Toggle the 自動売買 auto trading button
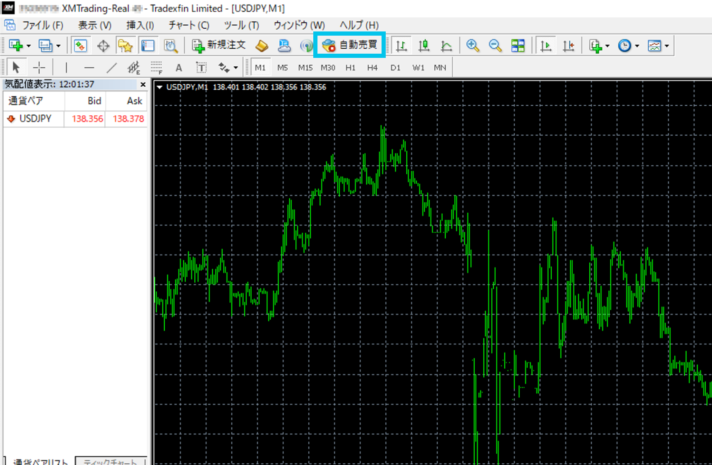712x465 pixels. pyautogui.click(x=350, y=45)
